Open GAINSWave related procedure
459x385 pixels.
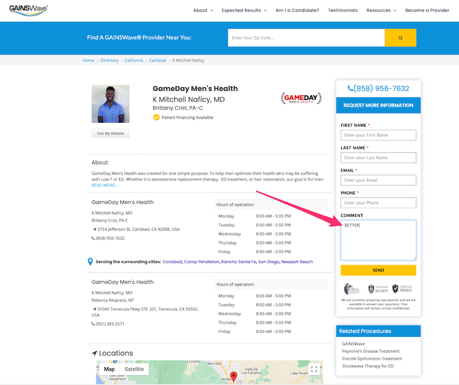coord(353,344)
